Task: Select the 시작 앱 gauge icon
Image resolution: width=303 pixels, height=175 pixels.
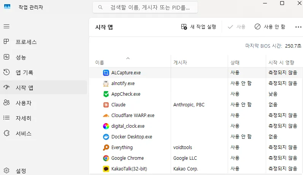Action: [x=6, y=87]
